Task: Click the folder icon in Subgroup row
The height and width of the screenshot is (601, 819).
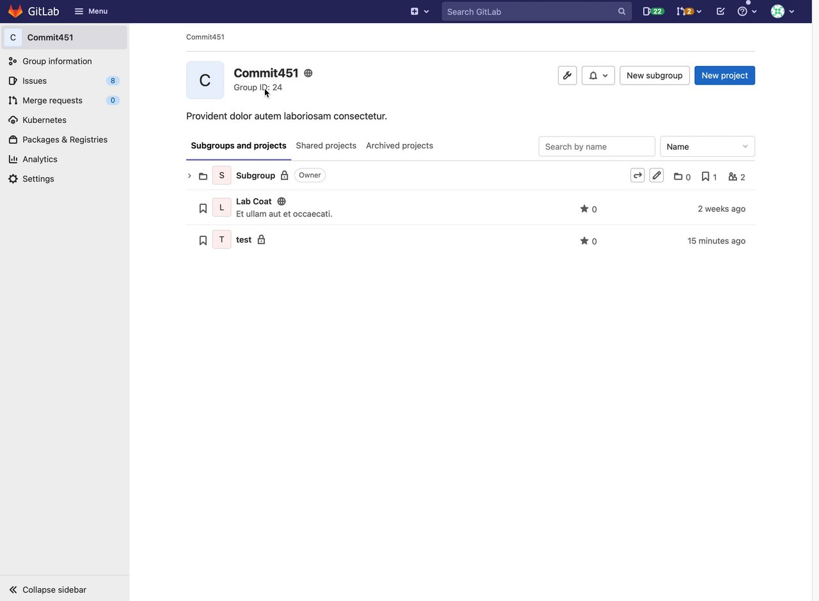Action: point(203,176)
